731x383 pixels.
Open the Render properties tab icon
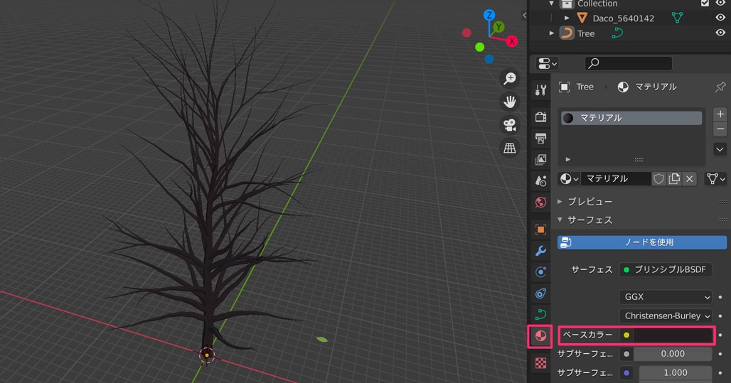click(540, 117)
